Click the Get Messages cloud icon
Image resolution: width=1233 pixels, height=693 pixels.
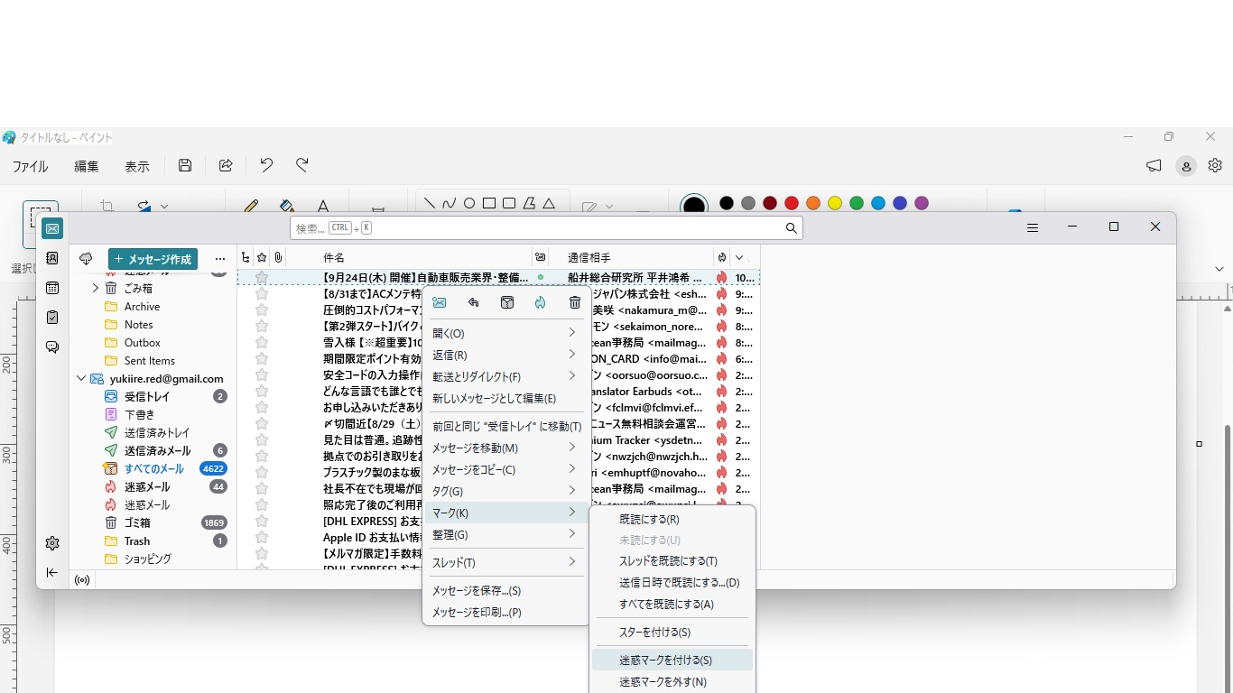pyautogui.click(x=86, y=259)
